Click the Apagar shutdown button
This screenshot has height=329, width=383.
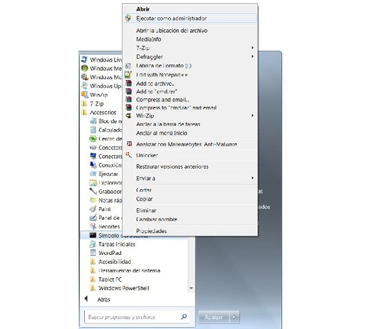click(x=214, y=317)
